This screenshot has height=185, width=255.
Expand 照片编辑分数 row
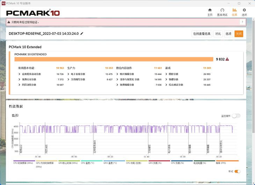pyautogui.click(x=117, y=74)
